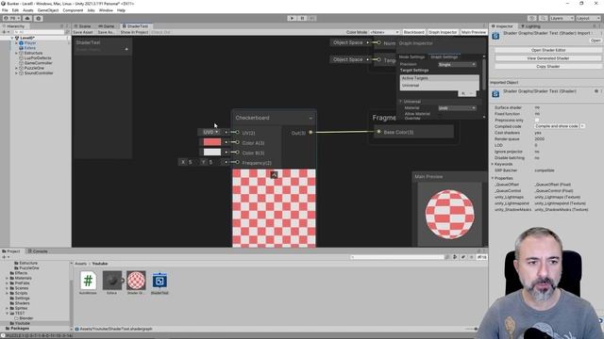Add a property with Blackboard plus icon
The image size is (604, 339).
[x=126, y=49]
